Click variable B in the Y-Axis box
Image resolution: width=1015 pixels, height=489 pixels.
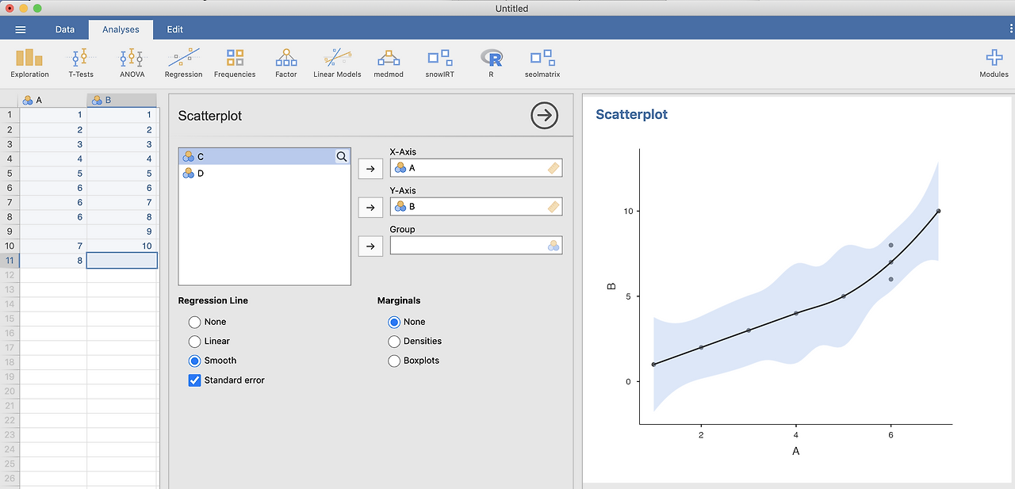[476, 207]
